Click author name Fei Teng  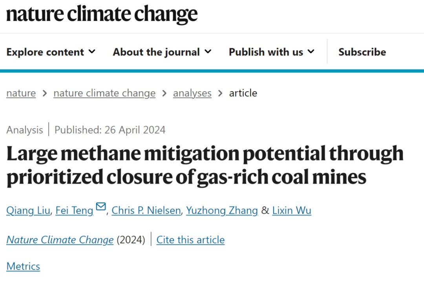point(74,211)
